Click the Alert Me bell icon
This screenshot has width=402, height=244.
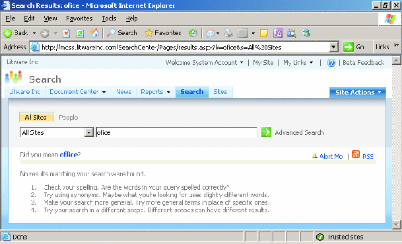click(x=315, y=156)
